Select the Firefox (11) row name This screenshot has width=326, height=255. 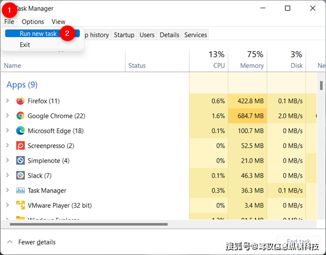pos(44,101)
